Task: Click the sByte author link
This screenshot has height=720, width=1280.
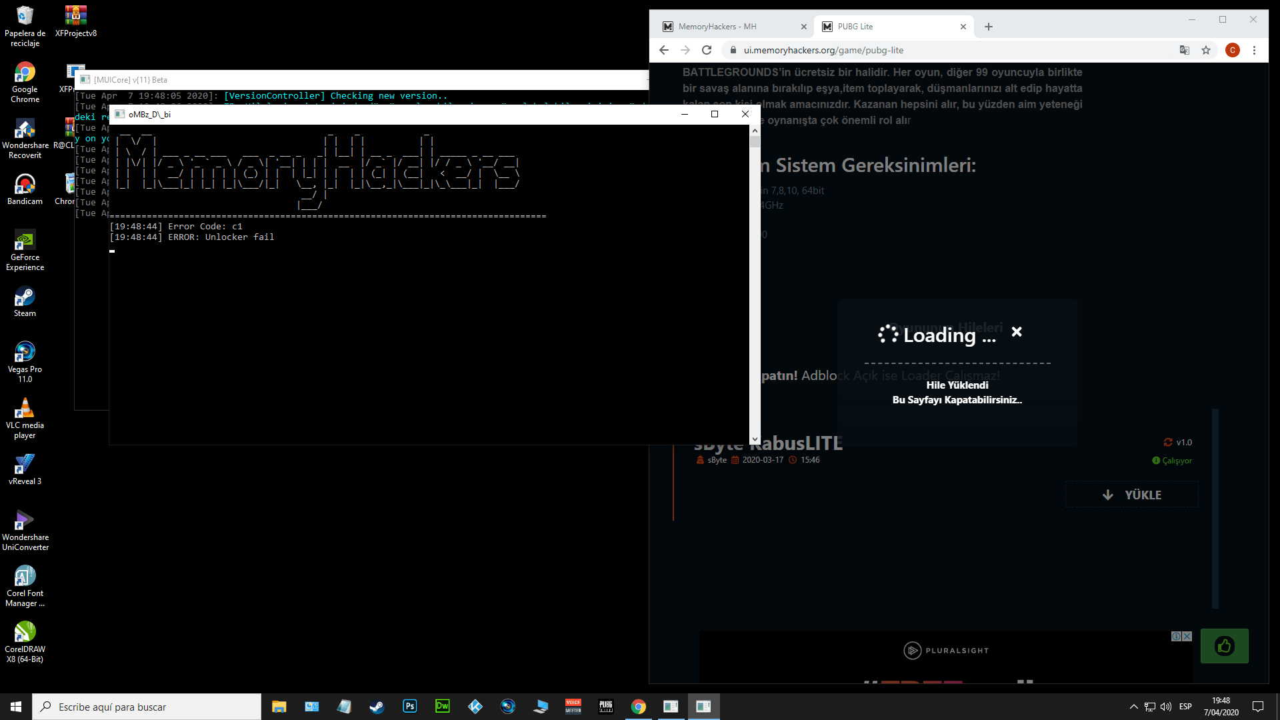Action: click(x=717, y=460)
